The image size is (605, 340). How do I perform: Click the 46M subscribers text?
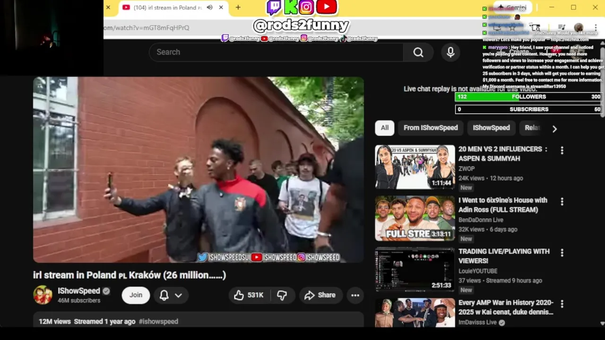point(79,301)
